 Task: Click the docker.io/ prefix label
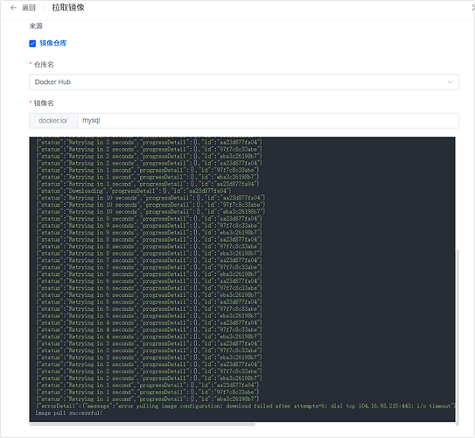tap(53, 121)
